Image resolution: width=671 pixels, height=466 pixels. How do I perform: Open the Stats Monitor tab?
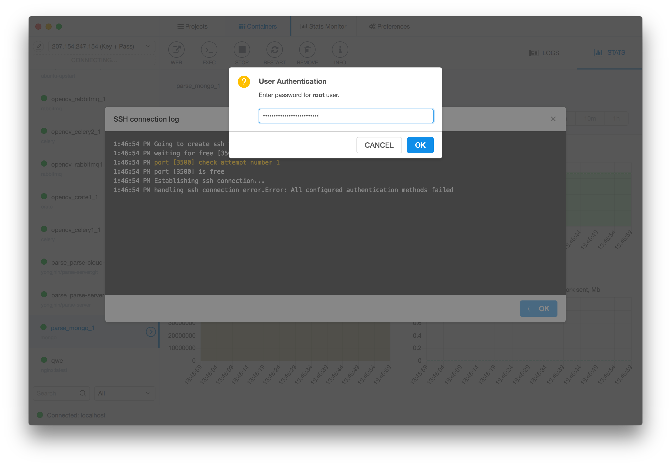pos(323,27)
